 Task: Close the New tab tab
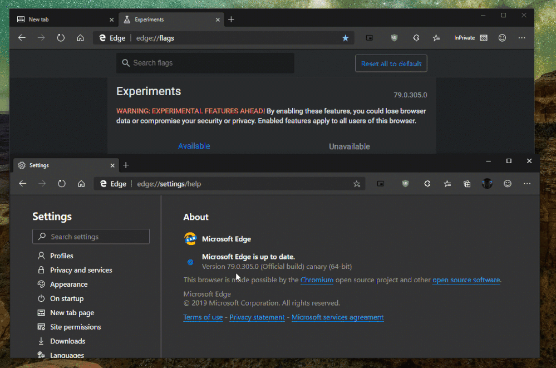tap(112, 20)
